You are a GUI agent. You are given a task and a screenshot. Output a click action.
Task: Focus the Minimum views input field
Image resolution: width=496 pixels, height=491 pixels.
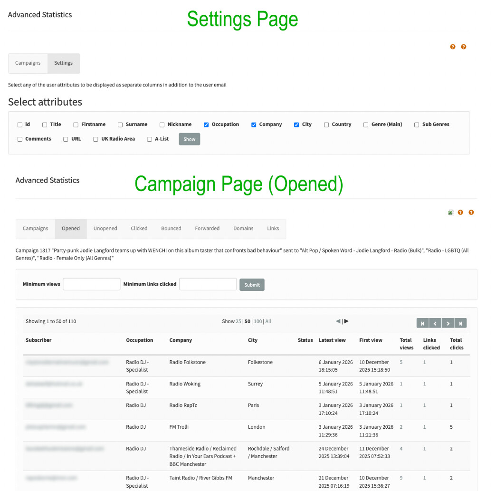point(92,284)
